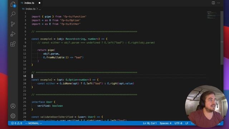Click opt.value on line 20
229x129 pixels.
pyautogui.click(x=126, y=83)
